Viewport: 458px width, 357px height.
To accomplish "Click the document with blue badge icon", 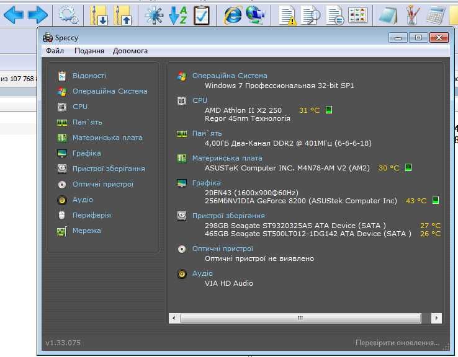I will pos(335,15).
